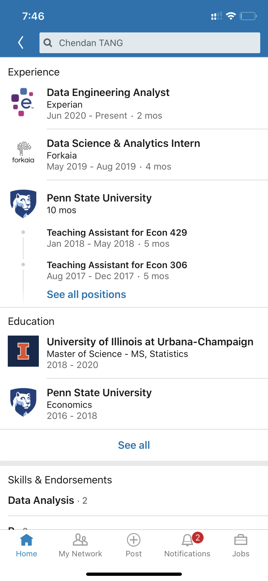
Task: Select the Data Analysis skill
Action: [x=41, y=501]
